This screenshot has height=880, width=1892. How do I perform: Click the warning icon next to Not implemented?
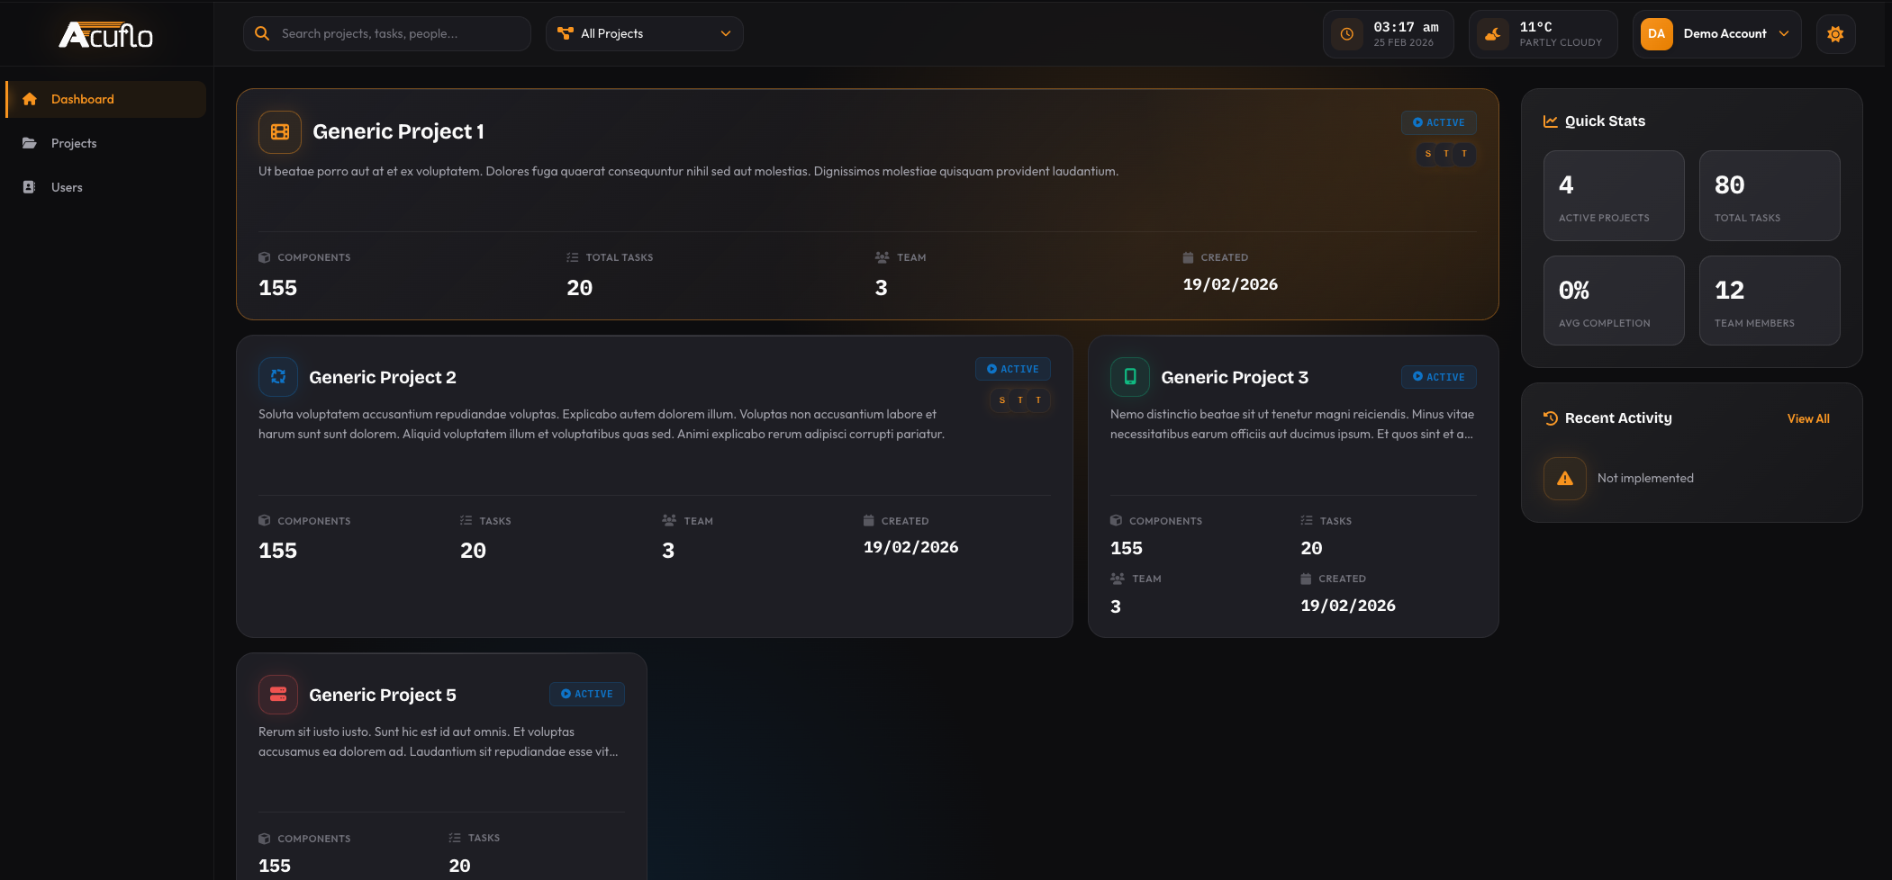pyautogui.click(x=1564, y=478)
